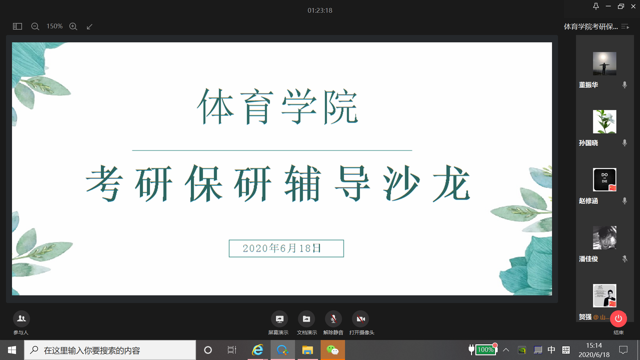The width and height of the screenshot is (640, 360).
Task: Start 屏幕演示 screen sharing
Action: click(x=279, y=319)
